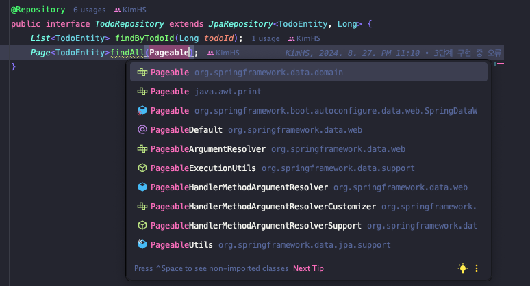Image resolution: width=530 pixels, height=286 pixels.
Task: Click the closing brace of the interface
Action: pyautogui.click(x=14, y=66)
